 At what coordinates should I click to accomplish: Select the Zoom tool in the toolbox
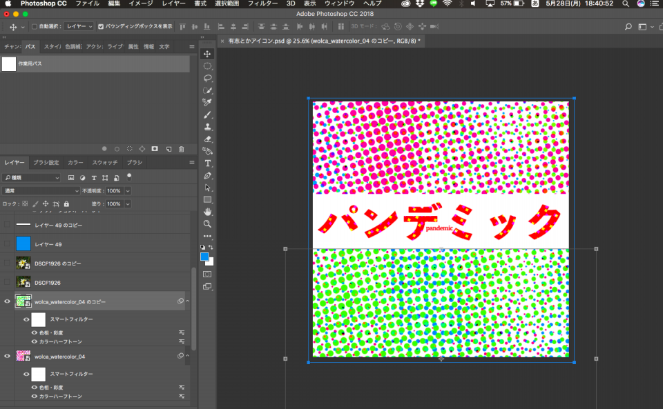207,224
